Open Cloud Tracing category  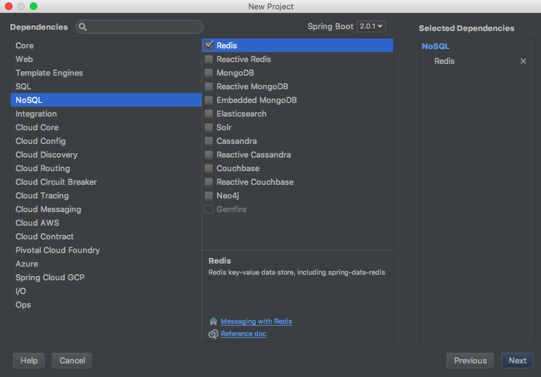(106, 195)
